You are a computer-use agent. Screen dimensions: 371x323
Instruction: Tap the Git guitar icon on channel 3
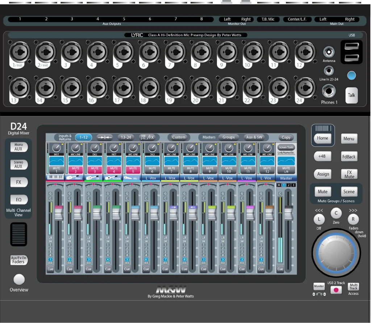click(x=92, y=178)
